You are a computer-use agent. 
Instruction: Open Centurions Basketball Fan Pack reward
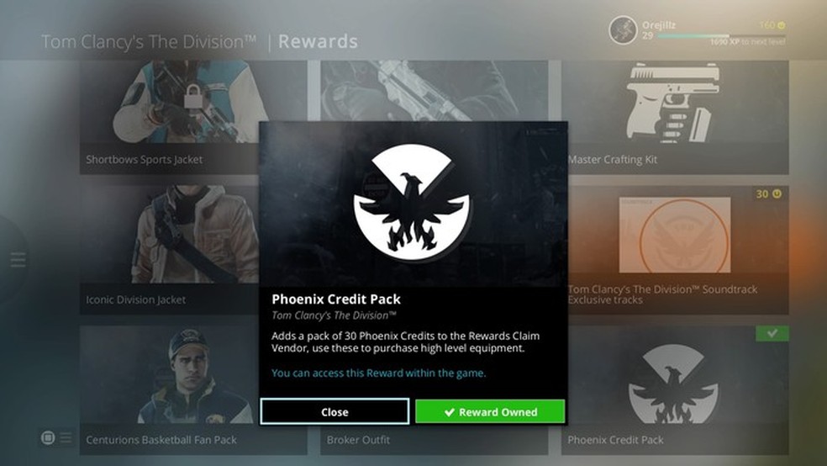click(x=169, y=390)
